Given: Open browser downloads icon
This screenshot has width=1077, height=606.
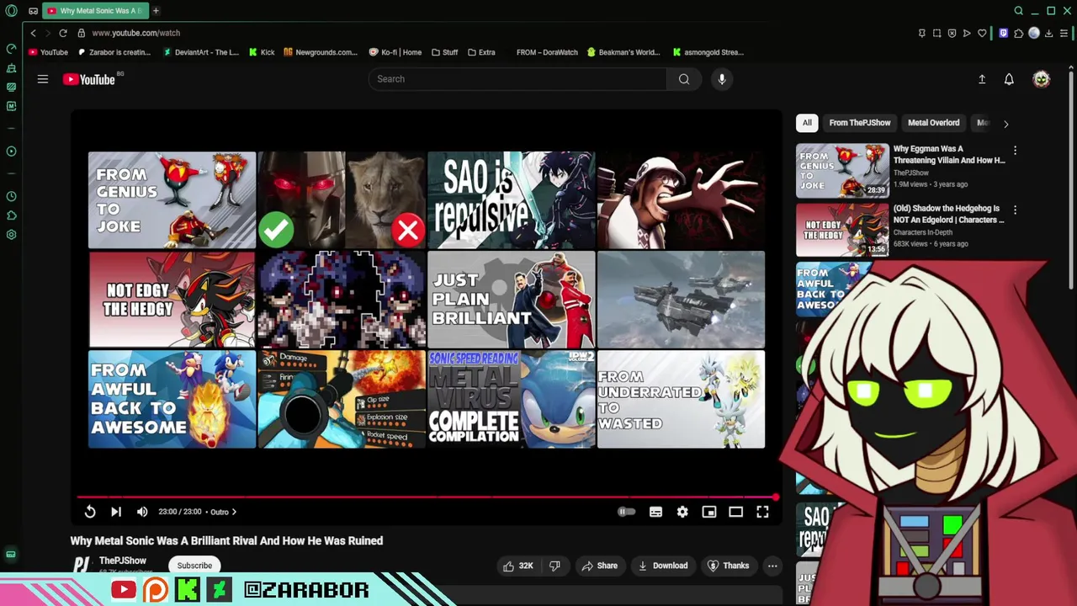Looking at the screenshot, I should (1049, 33).
